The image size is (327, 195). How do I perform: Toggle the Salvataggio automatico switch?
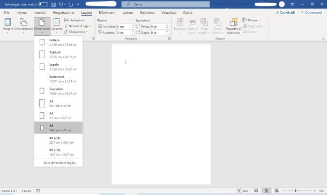43,4
